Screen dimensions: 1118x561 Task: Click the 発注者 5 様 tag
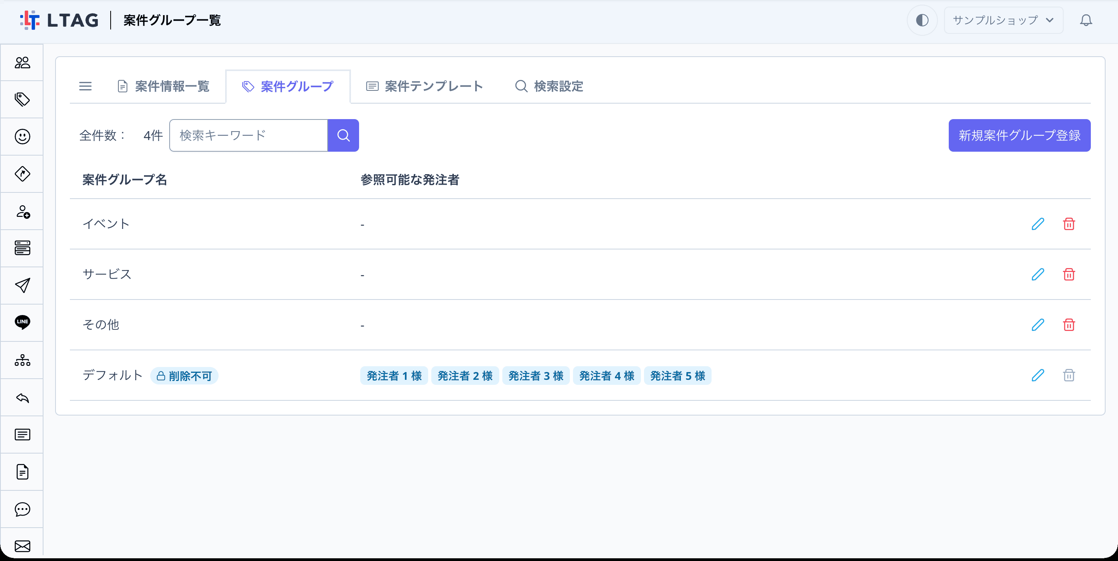(677, 376)
